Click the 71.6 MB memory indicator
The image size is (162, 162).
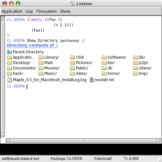(131, 159)
